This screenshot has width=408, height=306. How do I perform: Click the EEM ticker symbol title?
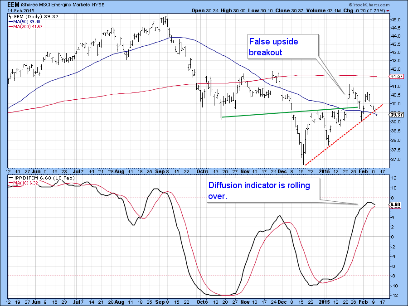point(13,5)
